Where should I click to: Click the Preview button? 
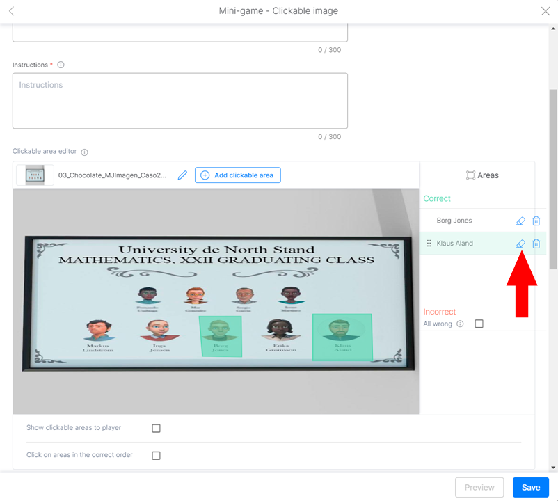tap(479, 488)
